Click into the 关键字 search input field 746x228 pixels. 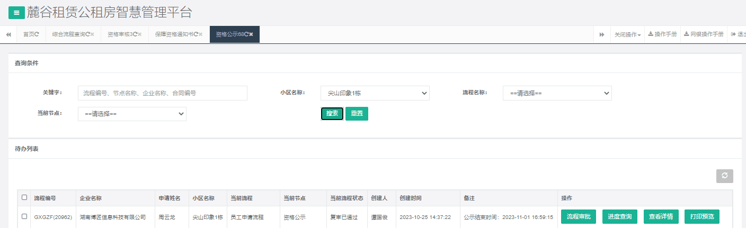(x=162, y=93)
